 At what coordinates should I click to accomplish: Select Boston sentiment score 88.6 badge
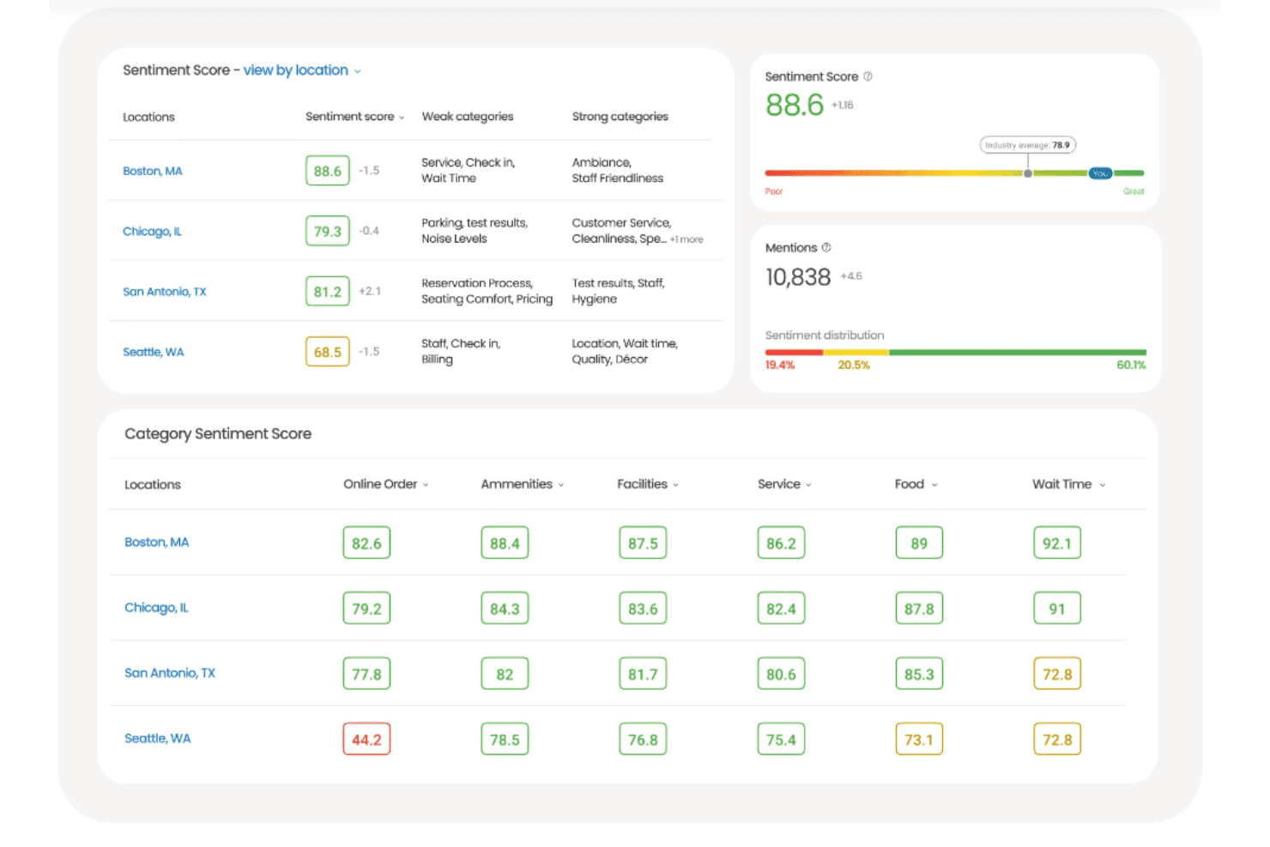tap(328, 171)
